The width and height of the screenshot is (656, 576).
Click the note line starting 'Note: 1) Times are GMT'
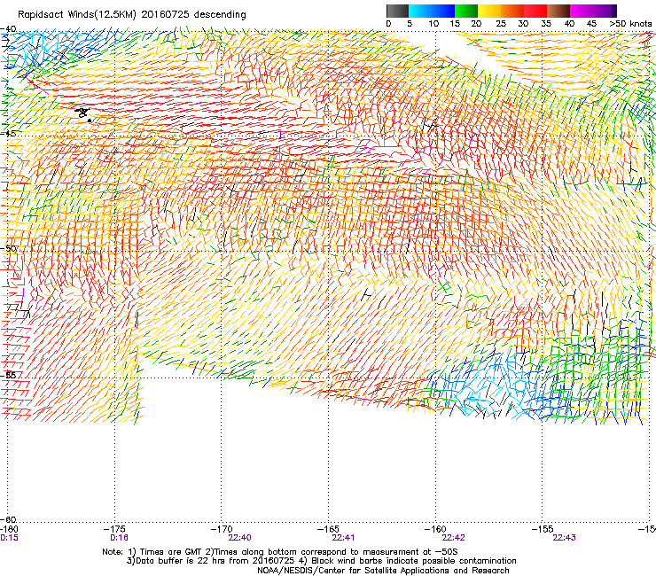(x=279, y=552)
